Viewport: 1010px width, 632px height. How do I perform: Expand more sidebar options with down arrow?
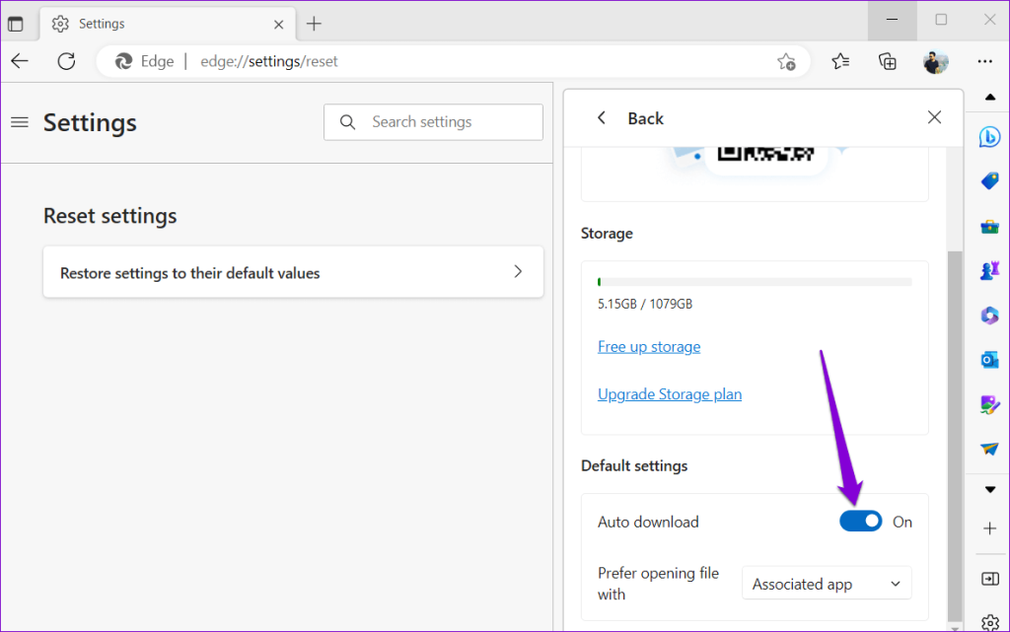[x=989, y=488]
